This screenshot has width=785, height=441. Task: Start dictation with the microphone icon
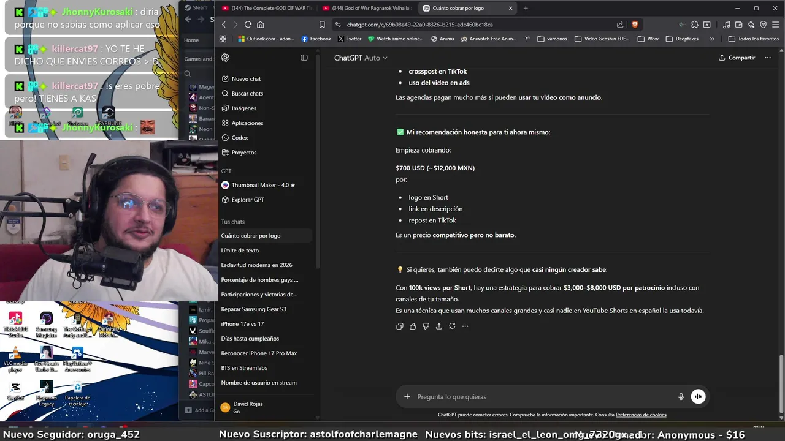click(x=681, y=396)
